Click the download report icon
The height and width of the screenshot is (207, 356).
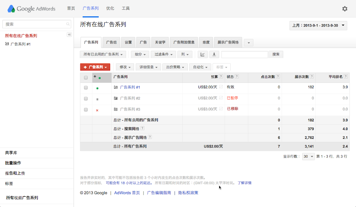tap(214, 54)
